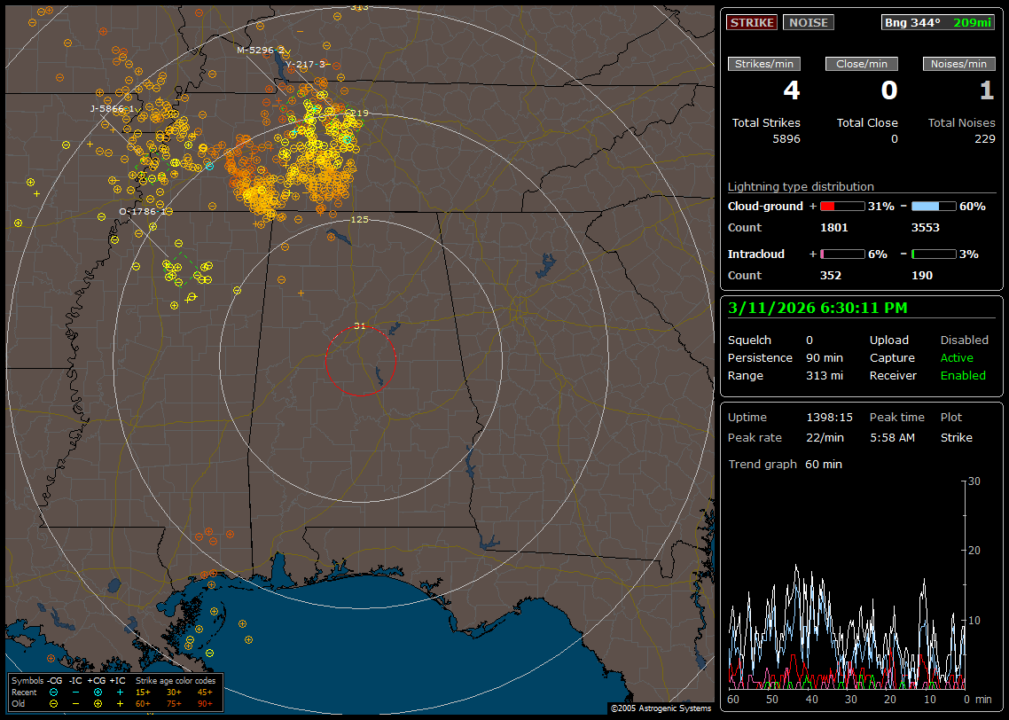Viewport: 1009px width, 720px height.
Task: Click the Strikes/min label button
Action: [x=764, y=64]
